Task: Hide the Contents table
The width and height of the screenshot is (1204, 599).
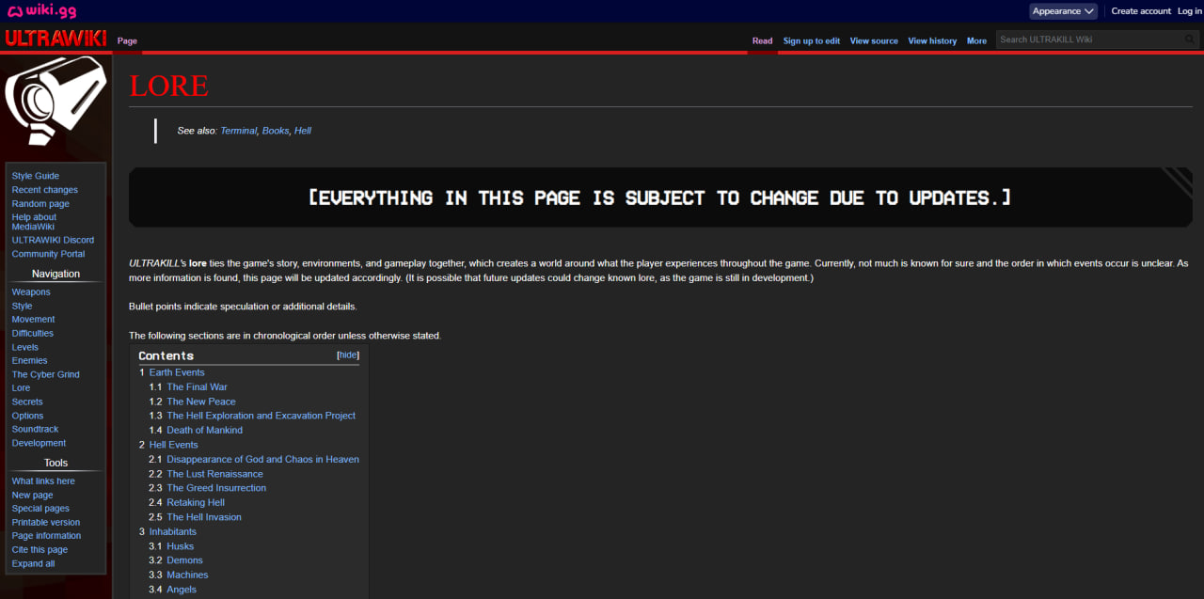Action: point(348,355)
